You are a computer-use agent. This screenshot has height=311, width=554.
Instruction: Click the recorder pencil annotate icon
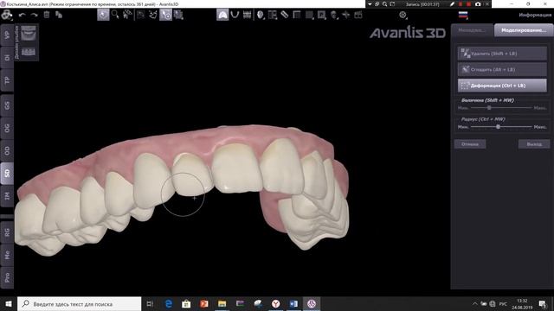[x=452, y=4]
